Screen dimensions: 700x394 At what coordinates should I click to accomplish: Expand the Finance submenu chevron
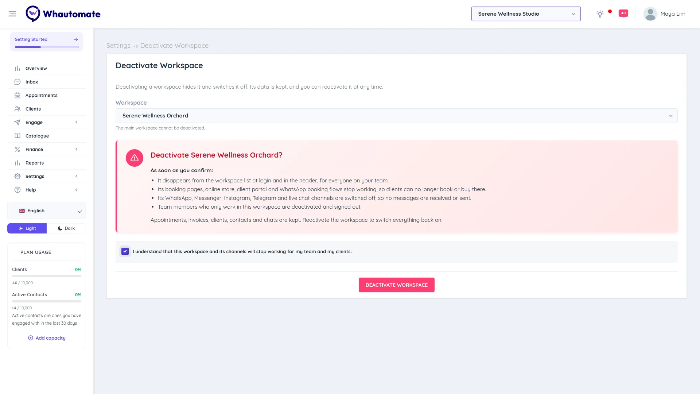[x=77, y=150]
